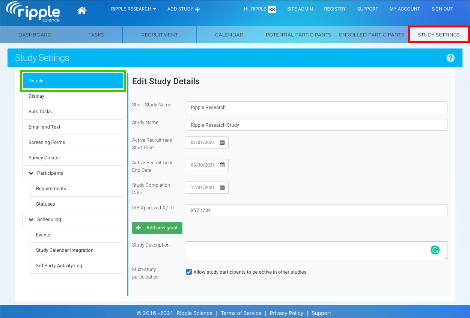The width and height of the screenshot is (470, 318).
Task: Open the Privacy Policy footer link
Action: tap(286, 313)
